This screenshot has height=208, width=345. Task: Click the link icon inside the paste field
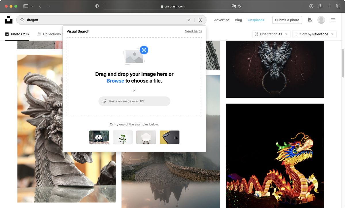pyautogui.click(x=104, y=101)
